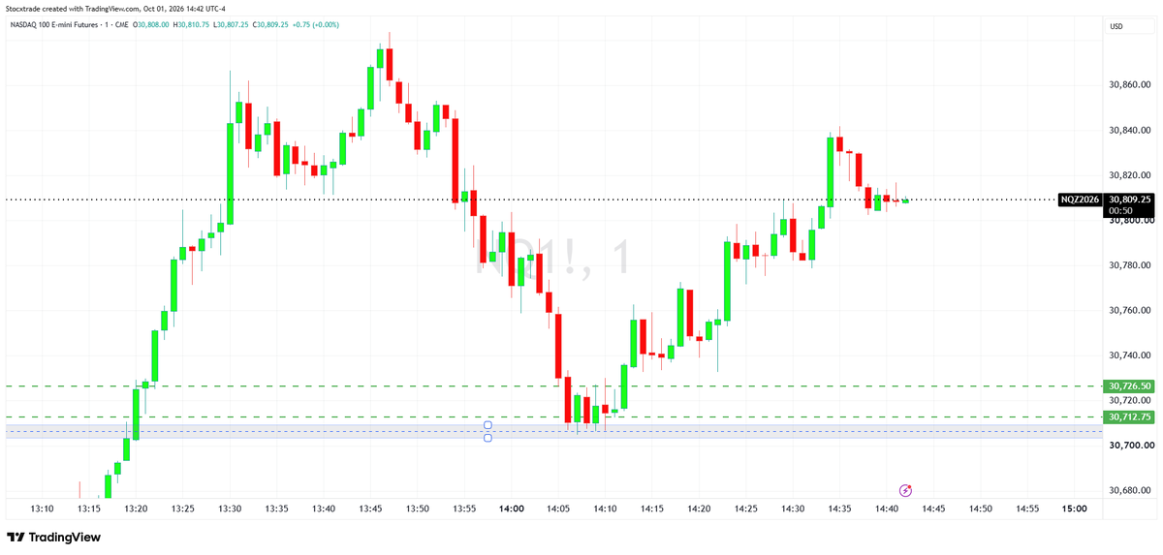Viewport: 1163px width, 555px height.
Task: Click the 14:50 time axis label
Action: [980, 509]
